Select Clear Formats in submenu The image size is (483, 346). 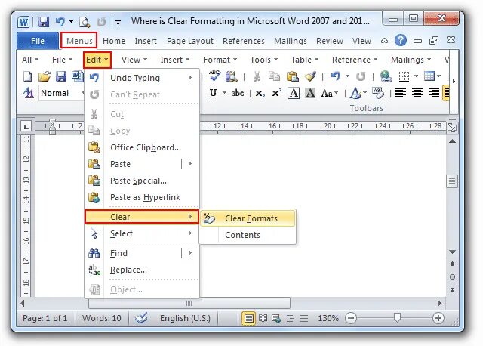[248, 218]
